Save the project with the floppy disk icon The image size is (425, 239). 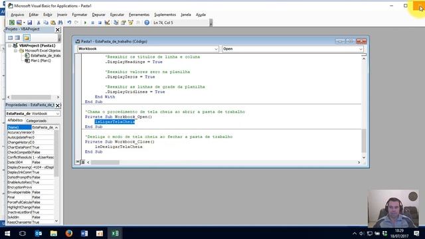point(29,23)
